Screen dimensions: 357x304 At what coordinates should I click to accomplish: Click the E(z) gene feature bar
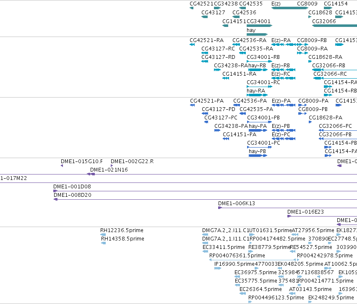coord(290,8)
